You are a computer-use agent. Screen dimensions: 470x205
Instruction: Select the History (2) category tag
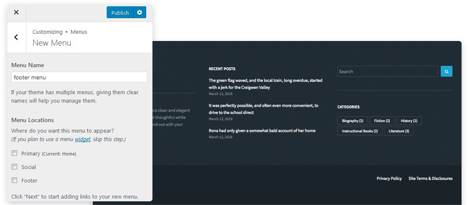[x=409, y=121]
